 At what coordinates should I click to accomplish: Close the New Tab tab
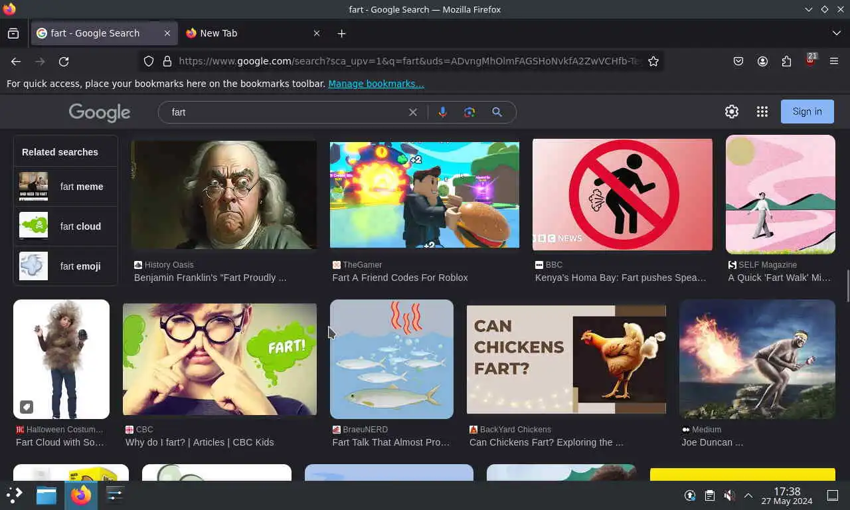(x=317, y=33)
